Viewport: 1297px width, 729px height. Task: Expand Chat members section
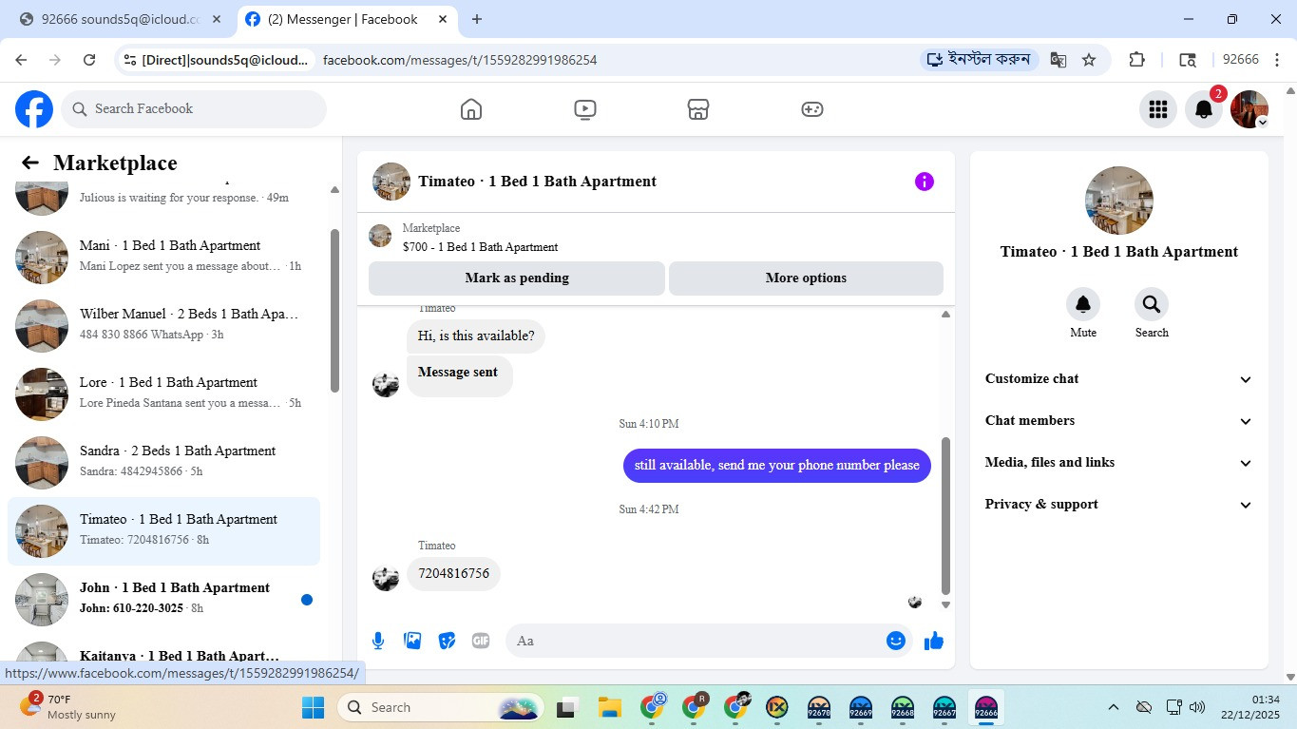tap(1119, 421)
